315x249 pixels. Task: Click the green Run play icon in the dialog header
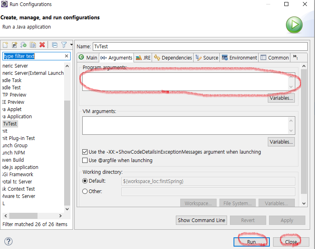click(x=294, y=25)
